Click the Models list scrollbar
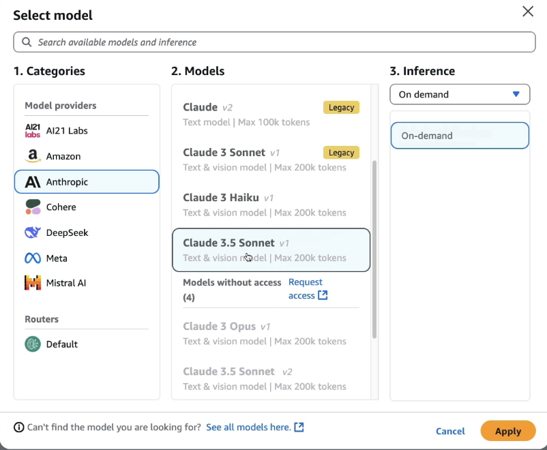Screen dimensions: 547x450 tap(374, 250)
